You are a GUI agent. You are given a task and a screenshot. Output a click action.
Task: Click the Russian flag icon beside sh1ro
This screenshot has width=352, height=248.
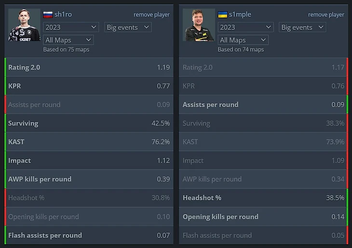48,14
